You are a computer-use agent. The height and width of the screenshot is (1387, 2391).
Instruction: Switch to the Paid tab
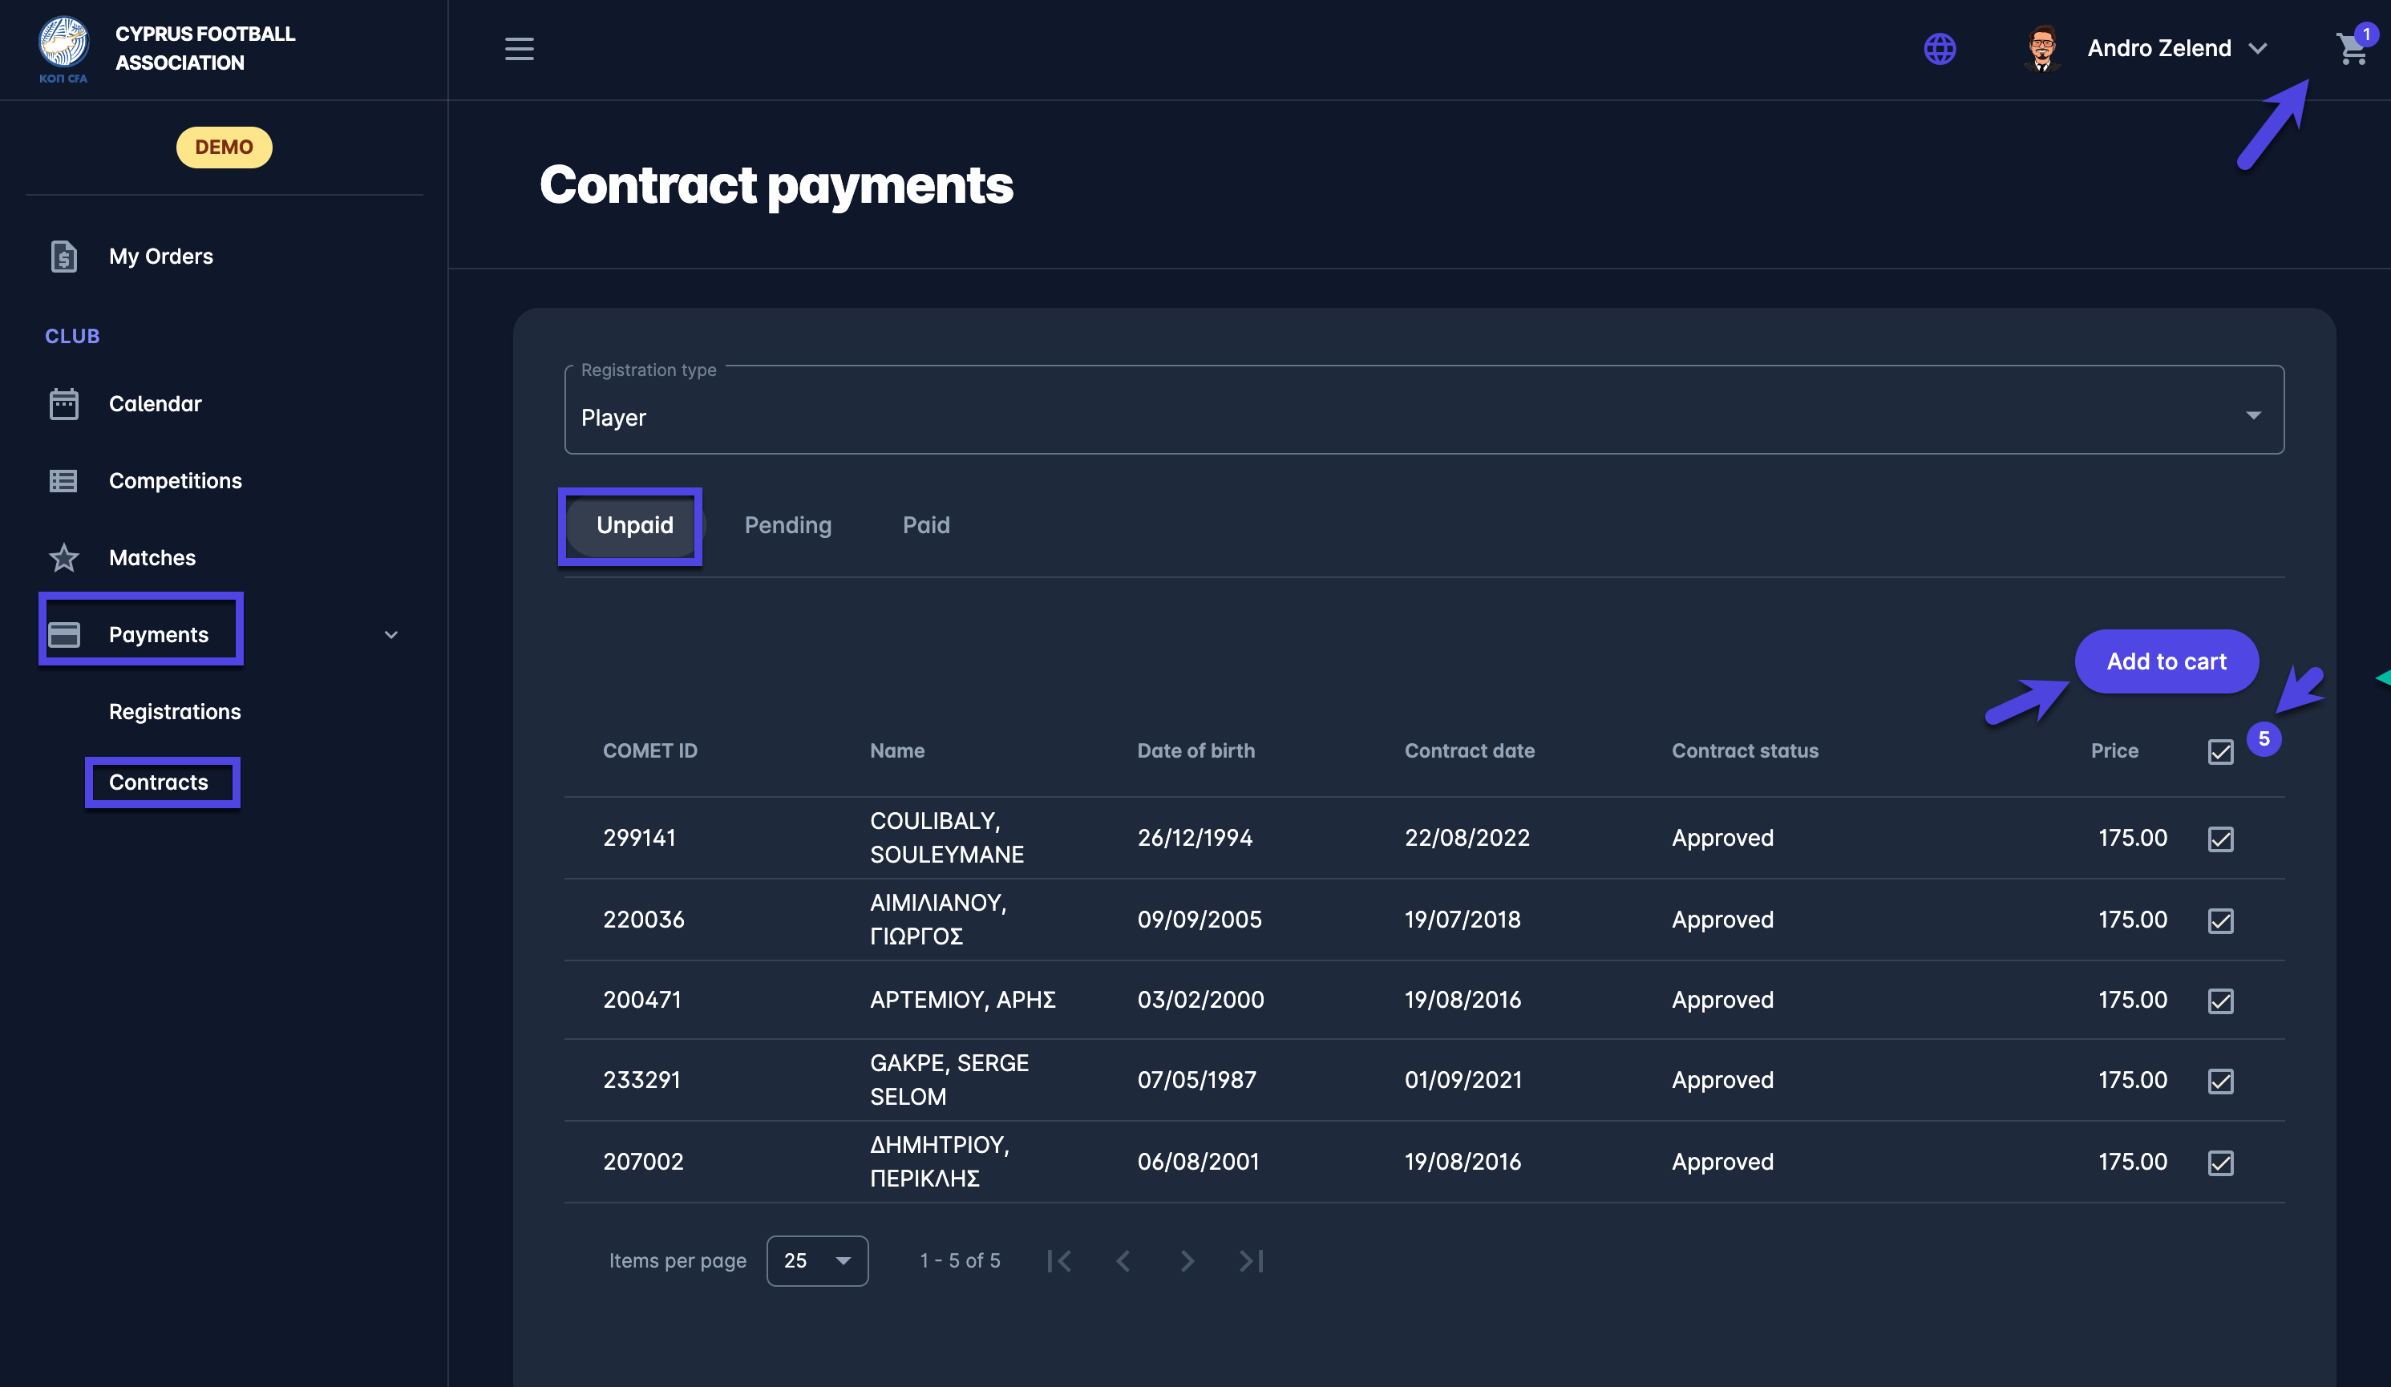click(x=925, y=526)
